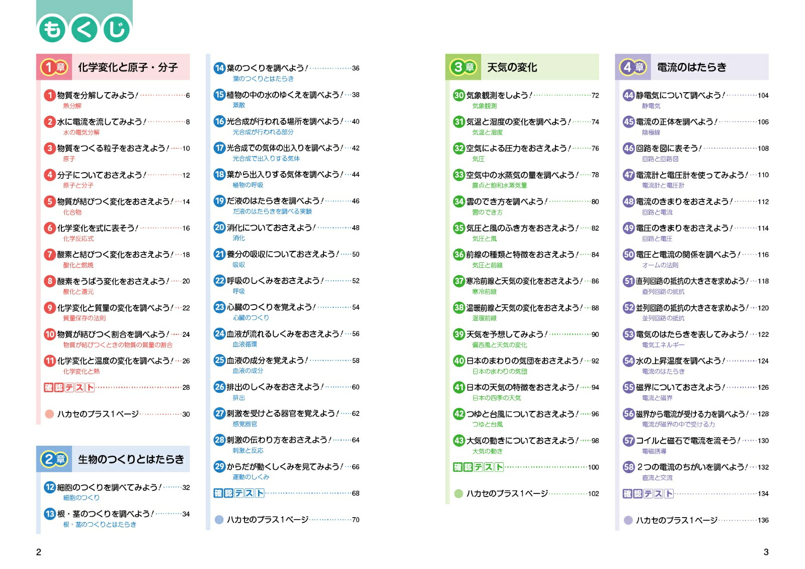Click the entry 天気を予想してみよう!
This screenshot has height=569, width=805.
[x=507, y=334]
